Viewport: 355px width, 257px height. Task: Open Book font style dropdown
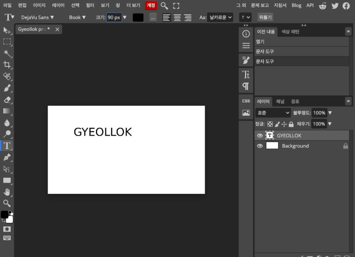click(77, 18)
